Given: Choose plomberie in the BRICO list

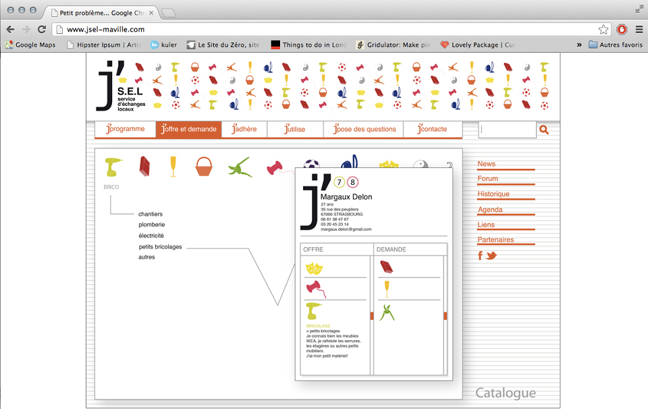Looking at the screenshot, I should (152, 225).
